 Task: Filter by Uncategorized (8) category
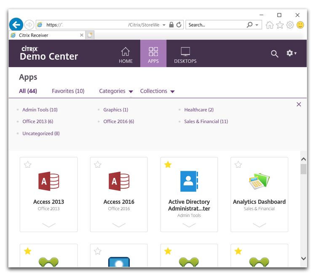tap(41, 134)
